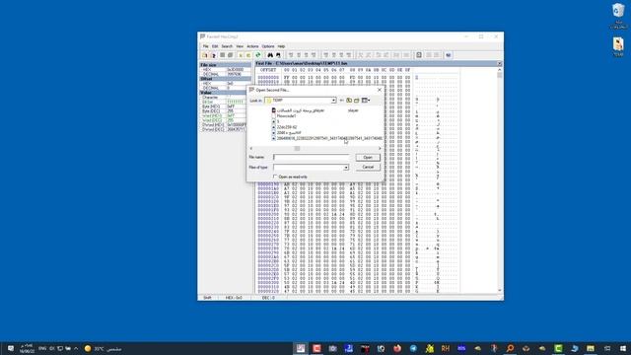The height and width of the screenshot is (355, 631).
Task: Open the Edit menu
Action: tap(215, 46)
